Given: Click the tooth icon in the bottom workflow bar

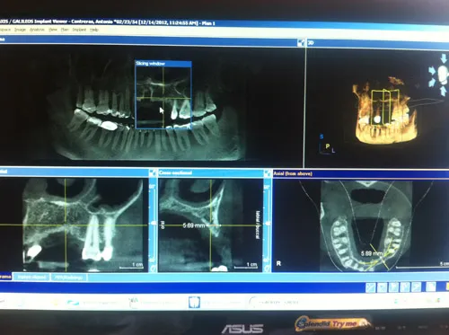Looking at the screenshot, I should (x=194, y=302).
